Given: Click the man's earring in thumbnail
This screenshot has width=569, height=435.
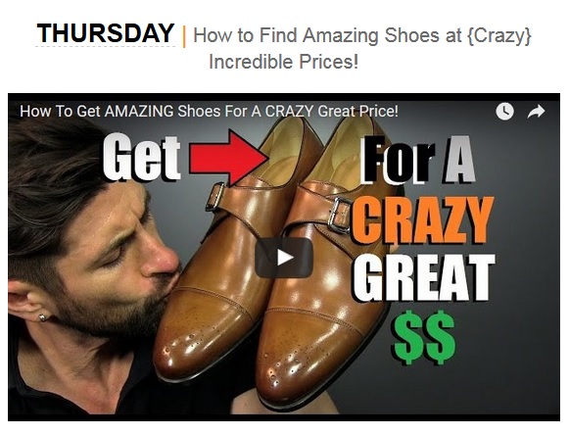Looking at the screenshot, I should pyautogui.click(x=42, y=317).
